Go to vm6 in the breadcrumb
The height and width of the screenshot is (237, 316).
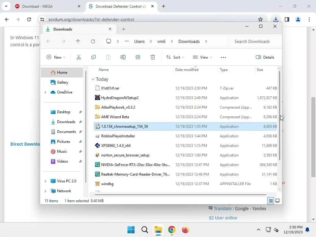coord(161,41)
